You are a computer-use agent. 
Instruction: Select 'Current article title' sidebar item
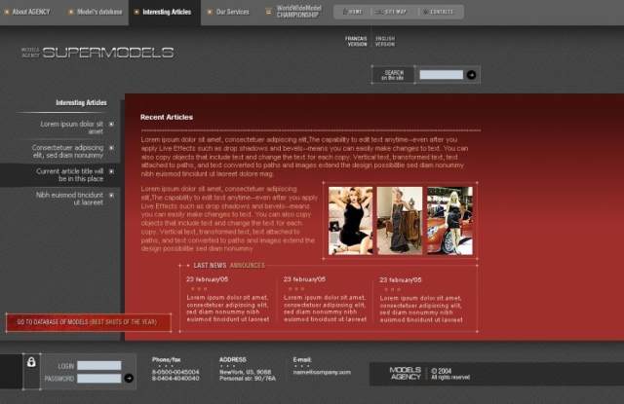coord(69,175)
